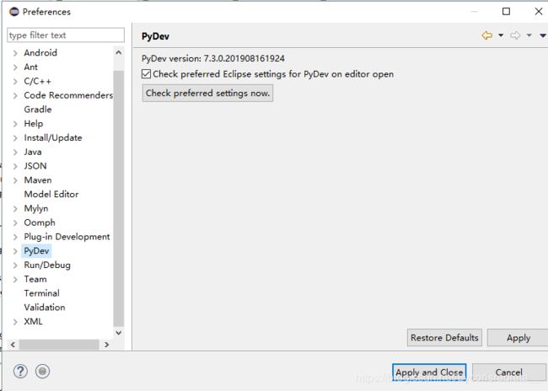Expand the JSON tree node
Viewport: 548px width, 391px height.
click(15, 166)
